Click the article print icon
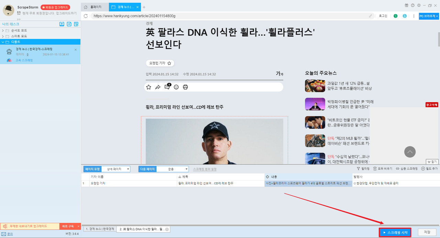 point(185,87)
